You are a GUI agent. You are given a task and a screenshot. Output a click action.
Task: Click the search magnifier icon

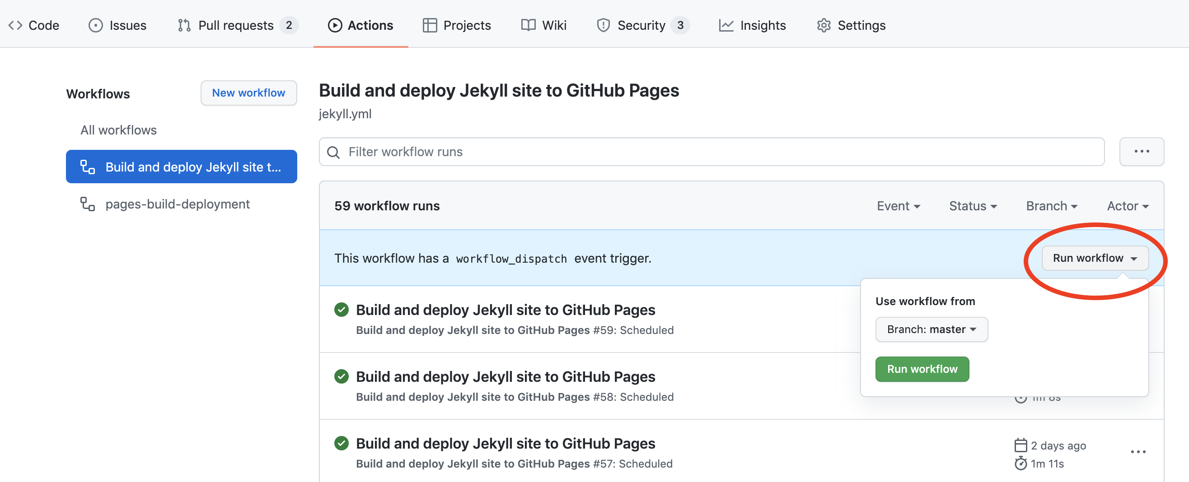[333, 152]
